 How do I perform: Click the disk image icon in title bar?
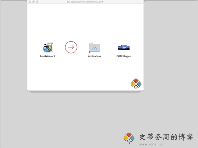pos(68,2)
